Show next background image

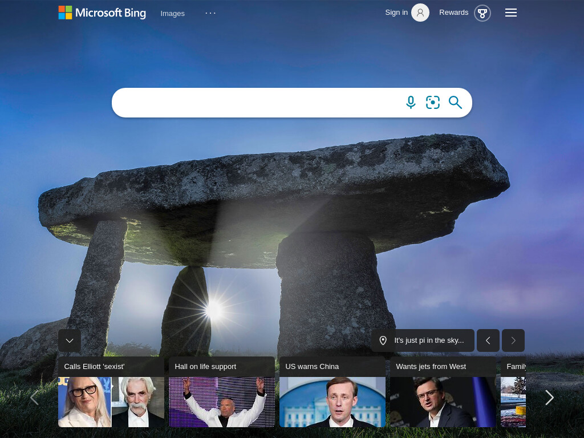(x=513, y=340)
